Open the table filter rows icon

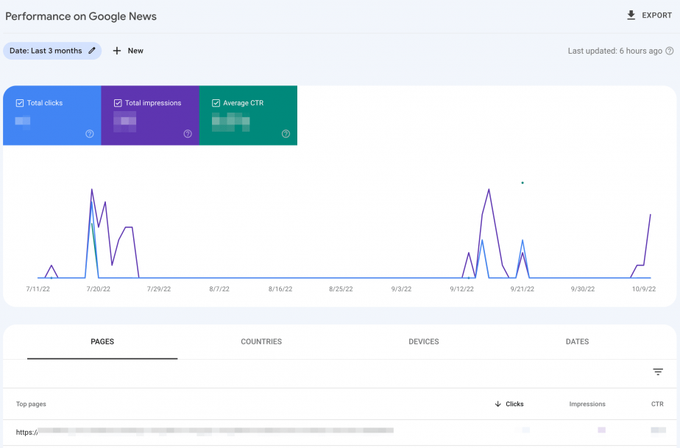tap(658, 371)
